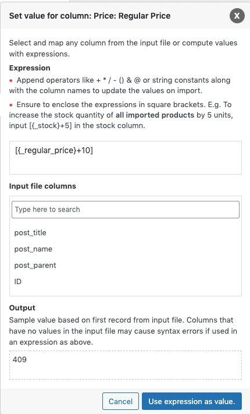The height and width of the screenshot is (414, 250).
Task: Click the 'Output' section heading
Action: 22,308
